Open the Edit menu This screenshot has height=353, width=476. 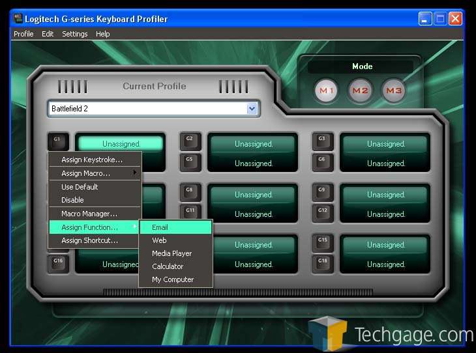[x=48, y=34]
